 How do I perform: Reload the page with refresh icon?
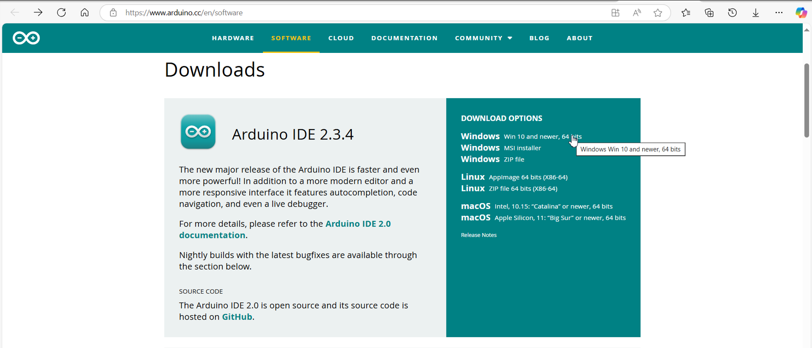pyautogui.click(x=61, y=13)
